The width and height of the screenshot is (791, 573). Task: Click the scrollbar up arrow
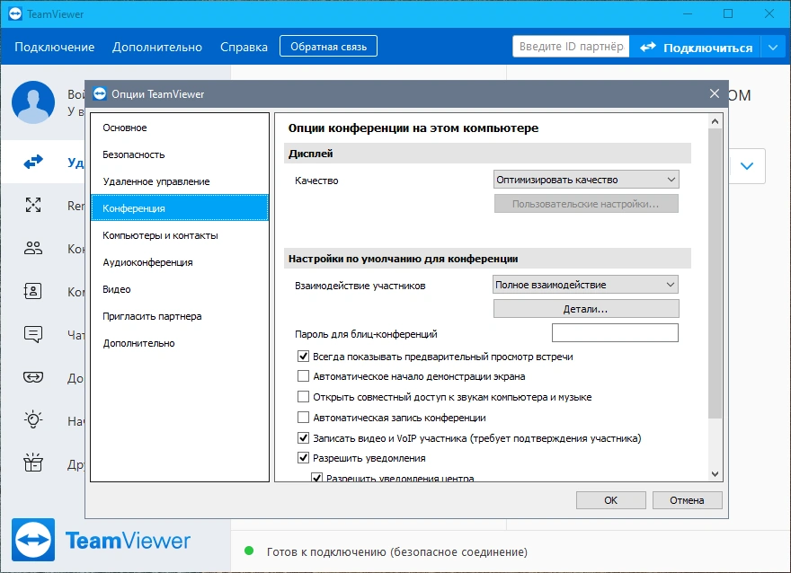pyautogui.click(x=715, y=121)
